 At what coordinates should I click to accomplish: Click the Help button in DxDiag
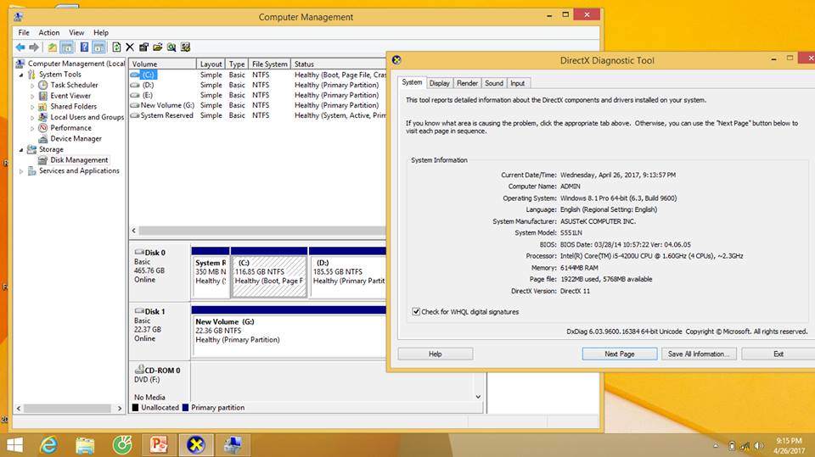435,354
